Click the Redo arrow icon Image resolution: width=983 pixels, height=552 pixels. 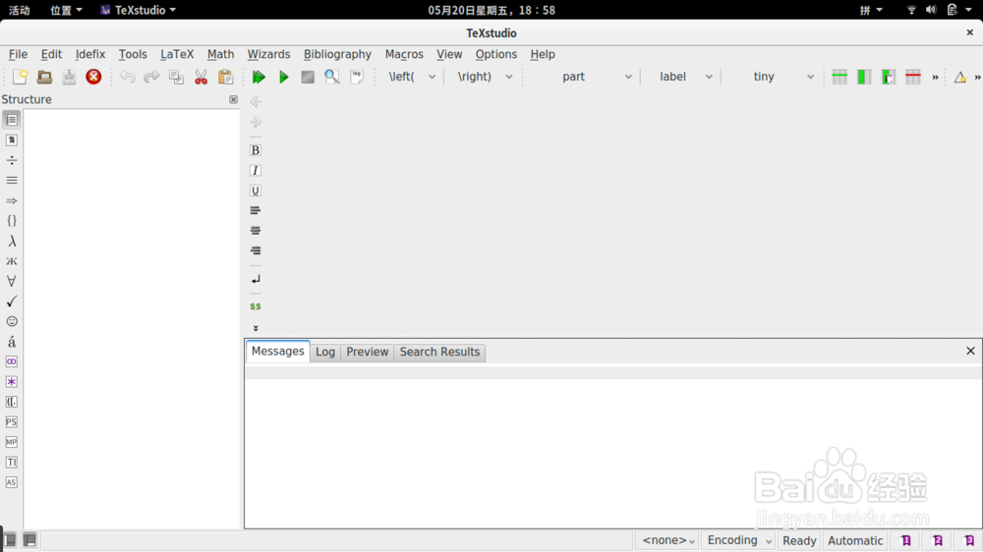click(151, 77)
